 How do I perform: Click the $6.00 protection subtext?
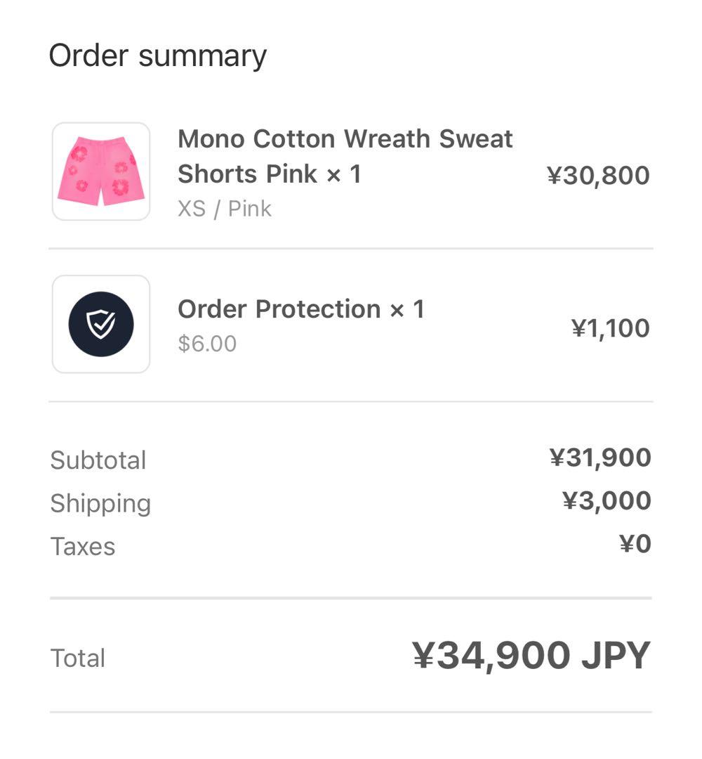(207, 344)
